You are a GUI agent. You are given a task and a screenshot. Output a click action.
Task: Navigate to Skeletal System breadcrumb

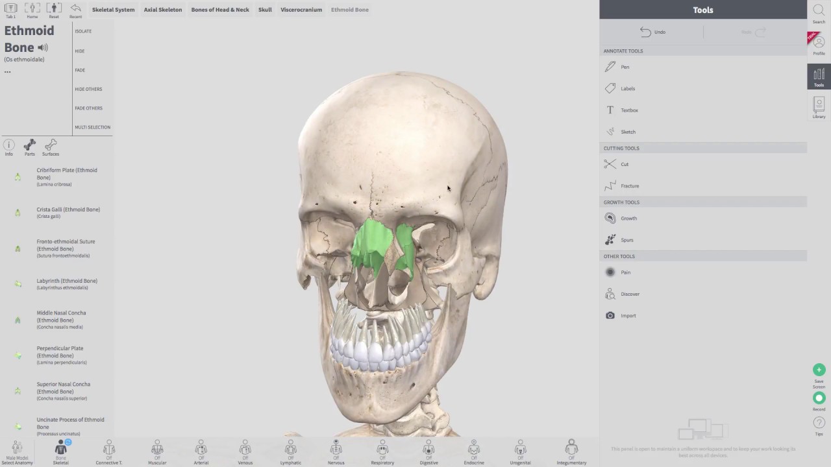pos(113,10)
